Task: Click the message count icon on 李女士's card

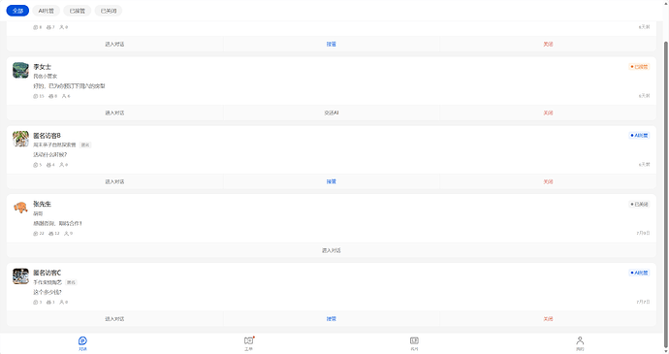Action: pyautogui.click(x=36, y=96)
